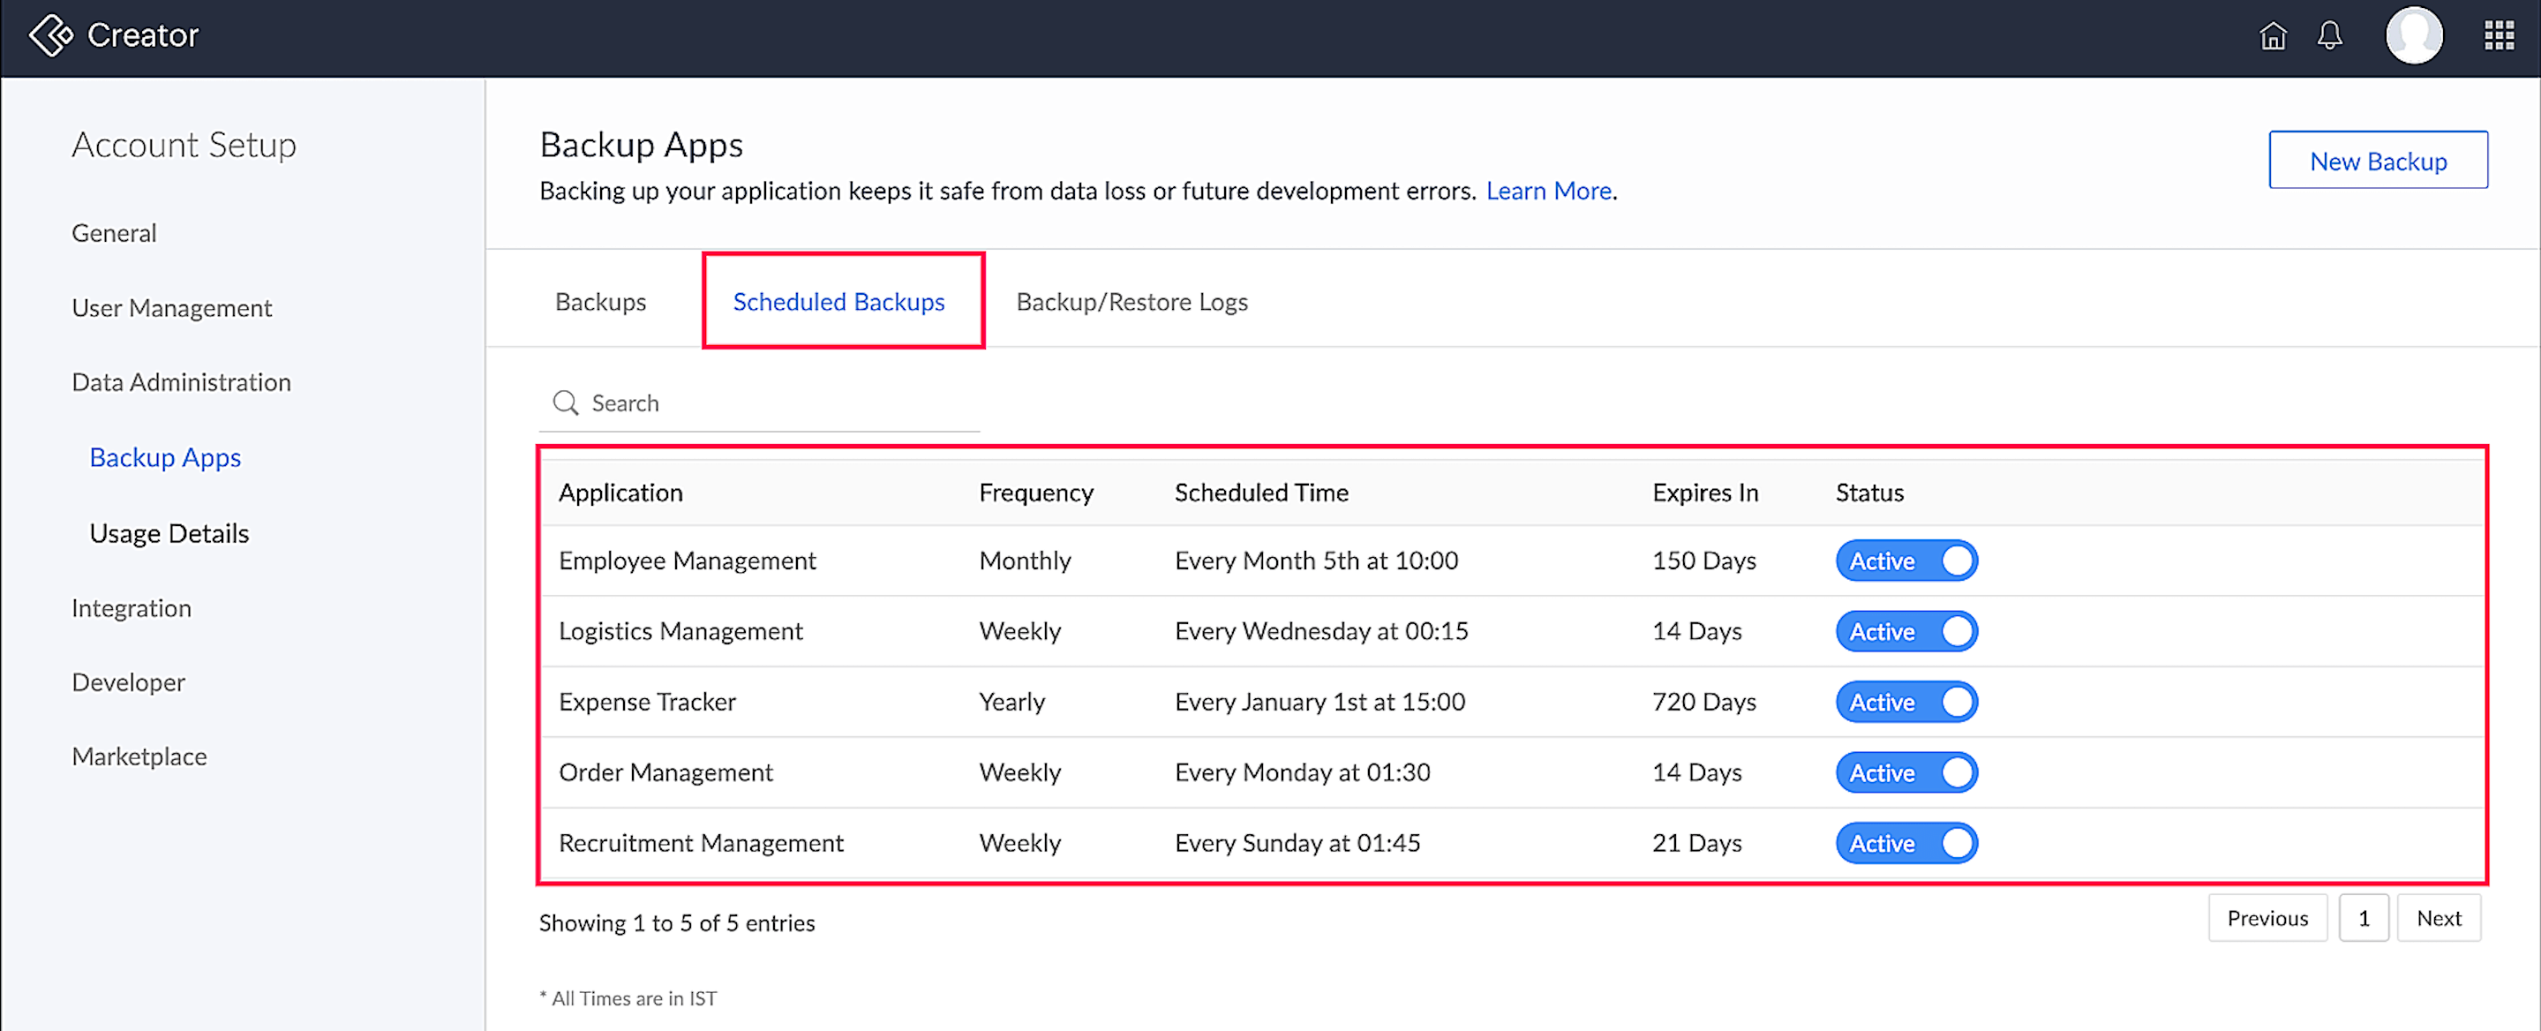
Task: Select Backup Apps in sidebar
Action: click(x=165, y=458)
